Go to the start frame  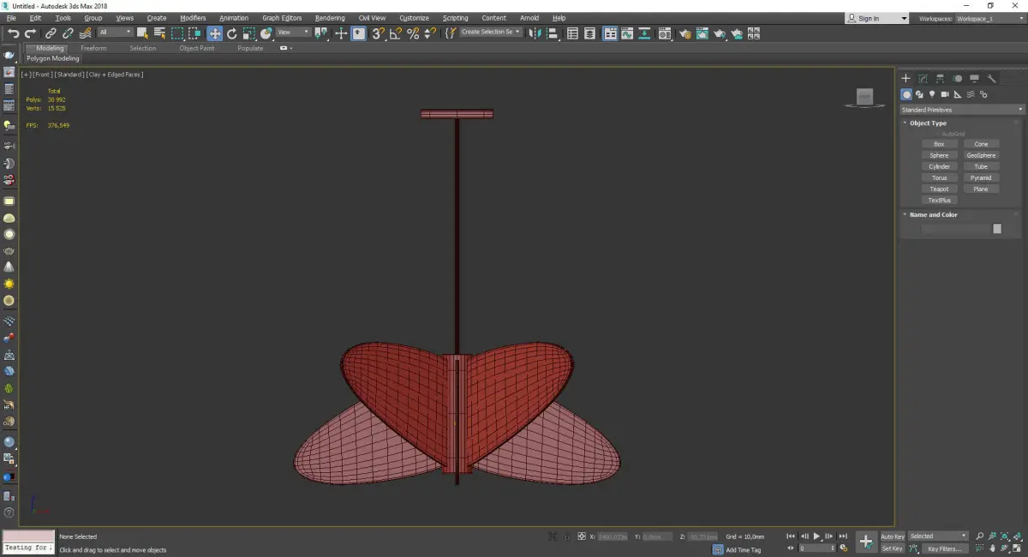tap(791, 536)
